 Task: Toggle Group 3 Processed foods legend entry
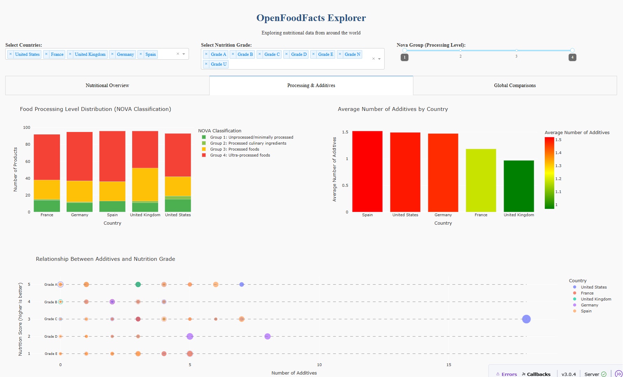click(x=231, y=149)
